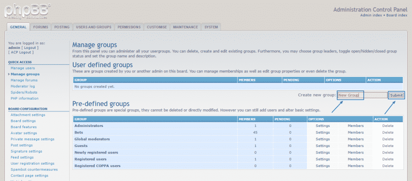
Task: Open Settings for Registered users
Action: (323, 159)
